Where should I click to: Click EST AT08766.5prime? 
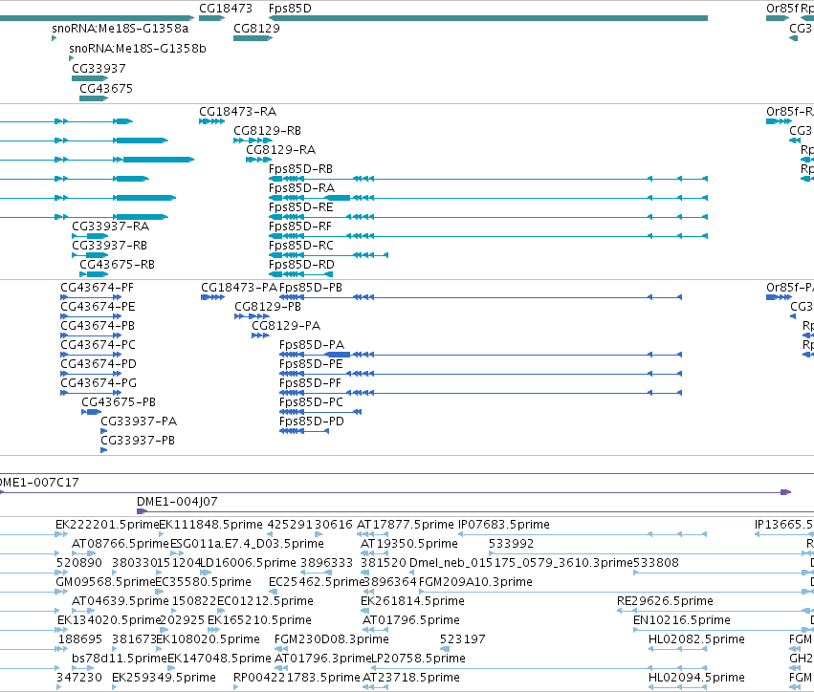(121, 544)
